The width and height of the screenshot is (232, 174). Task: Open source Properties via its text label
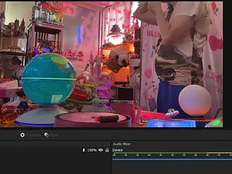(x=33, y=135)
